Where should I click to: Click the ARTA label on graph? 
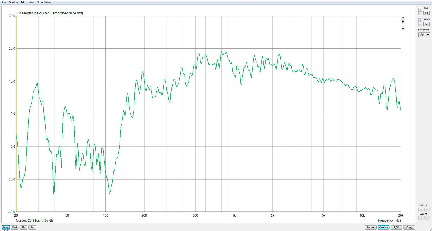pyautogui.click(x=403, y=23)
